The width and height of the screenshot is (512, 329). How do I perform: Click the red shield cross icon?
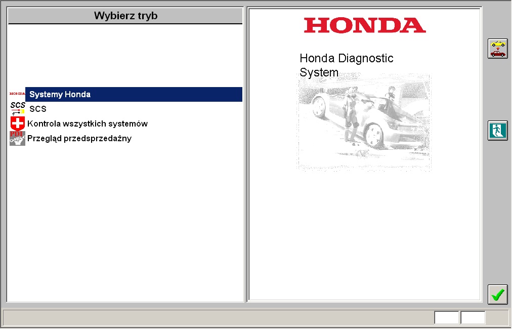(18, 124)
